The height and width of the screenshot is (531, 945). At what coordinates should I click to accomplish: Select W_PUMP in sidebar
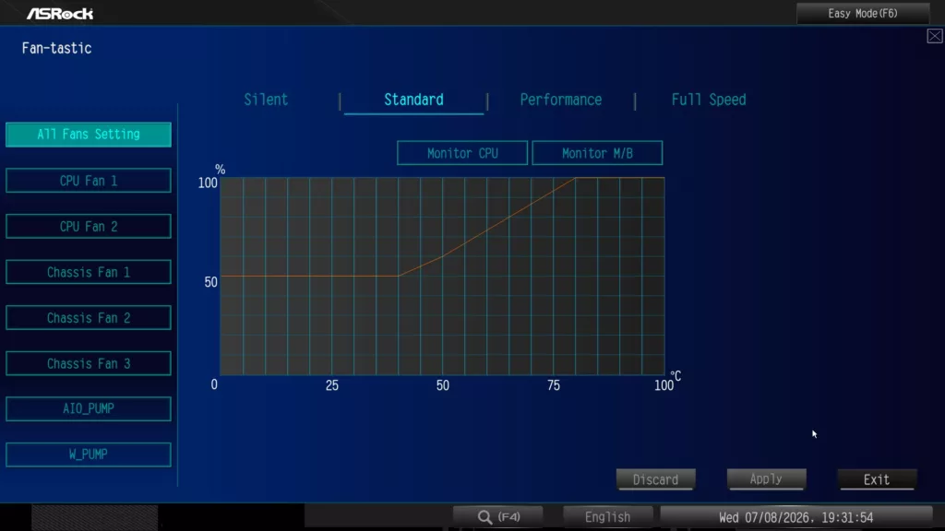coord(89,454)
